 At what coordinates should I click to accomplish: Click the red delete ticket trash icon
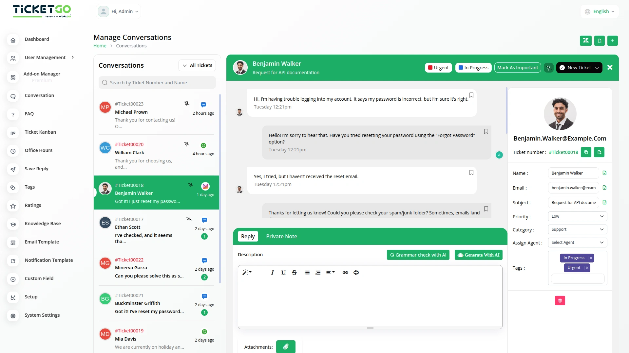click(560, 301)
